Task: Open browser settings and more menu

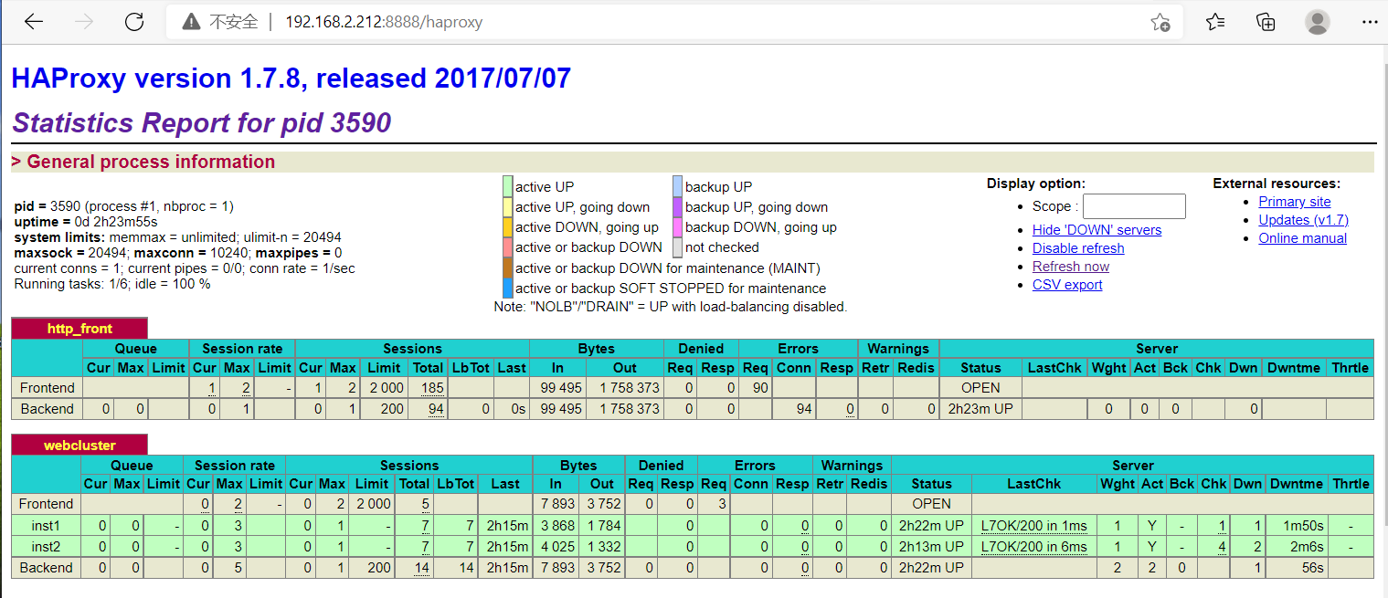Action: point(1369,22)
